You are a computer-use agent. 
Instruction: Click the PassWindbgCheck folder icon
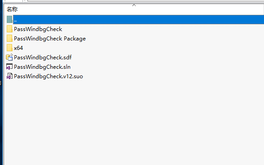[x=9, y=29]
